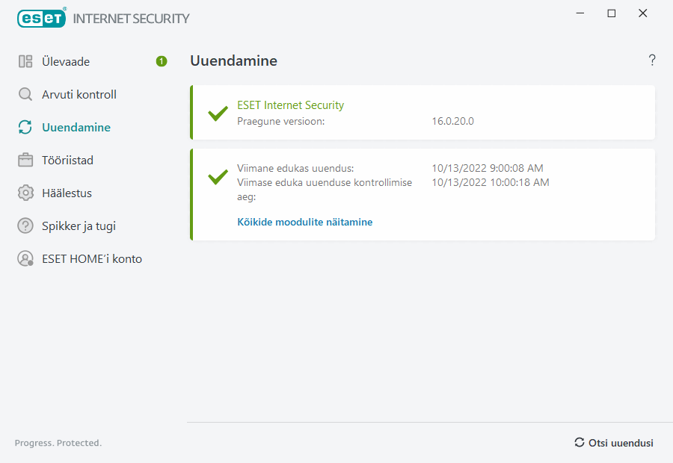Click the Uuendamine refresh arrows icon
Screen dimensions: 673x463
tap(25, 127)
